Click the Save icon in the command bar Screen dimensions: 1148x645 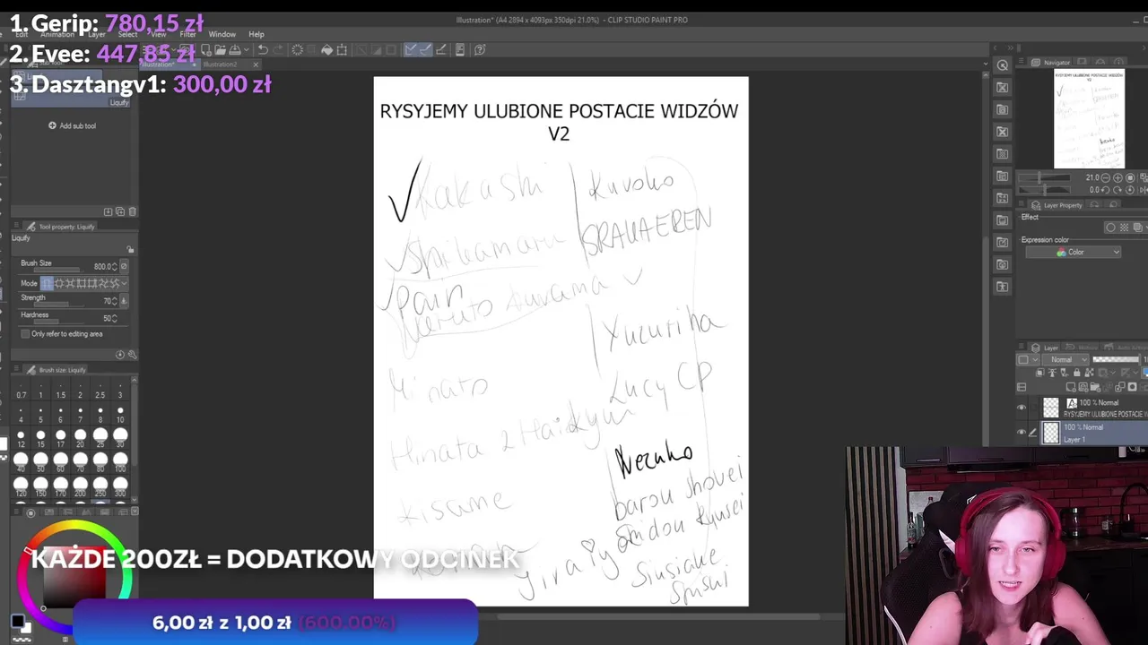click(235, 50)
